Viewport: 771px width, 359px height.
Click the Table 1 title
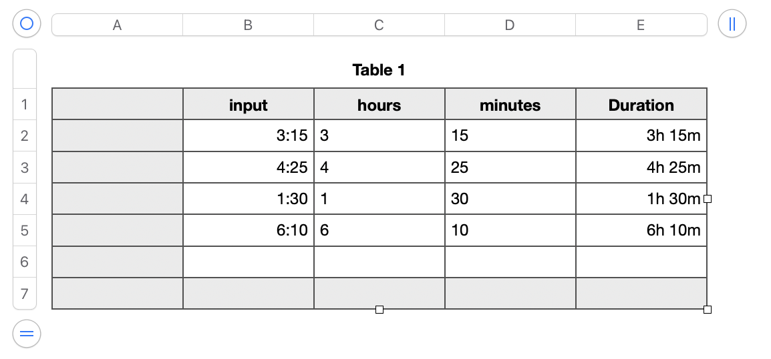(x=379, y=70)
